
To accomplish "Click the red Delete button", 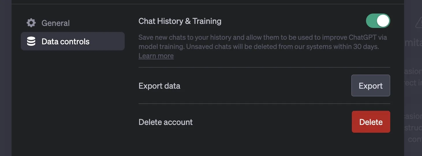I will coord(371,122).
